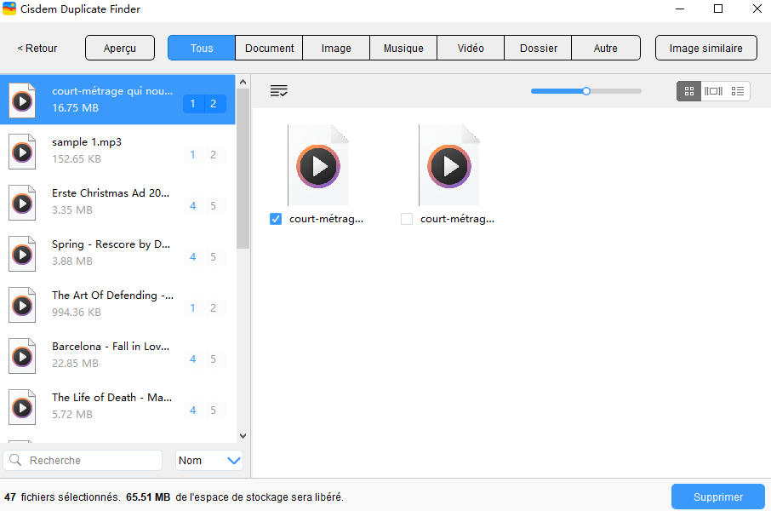Switch to the Vidéo tab
Image resolution: width=771 pixels, height=511 pixels.
click(471, 49)
